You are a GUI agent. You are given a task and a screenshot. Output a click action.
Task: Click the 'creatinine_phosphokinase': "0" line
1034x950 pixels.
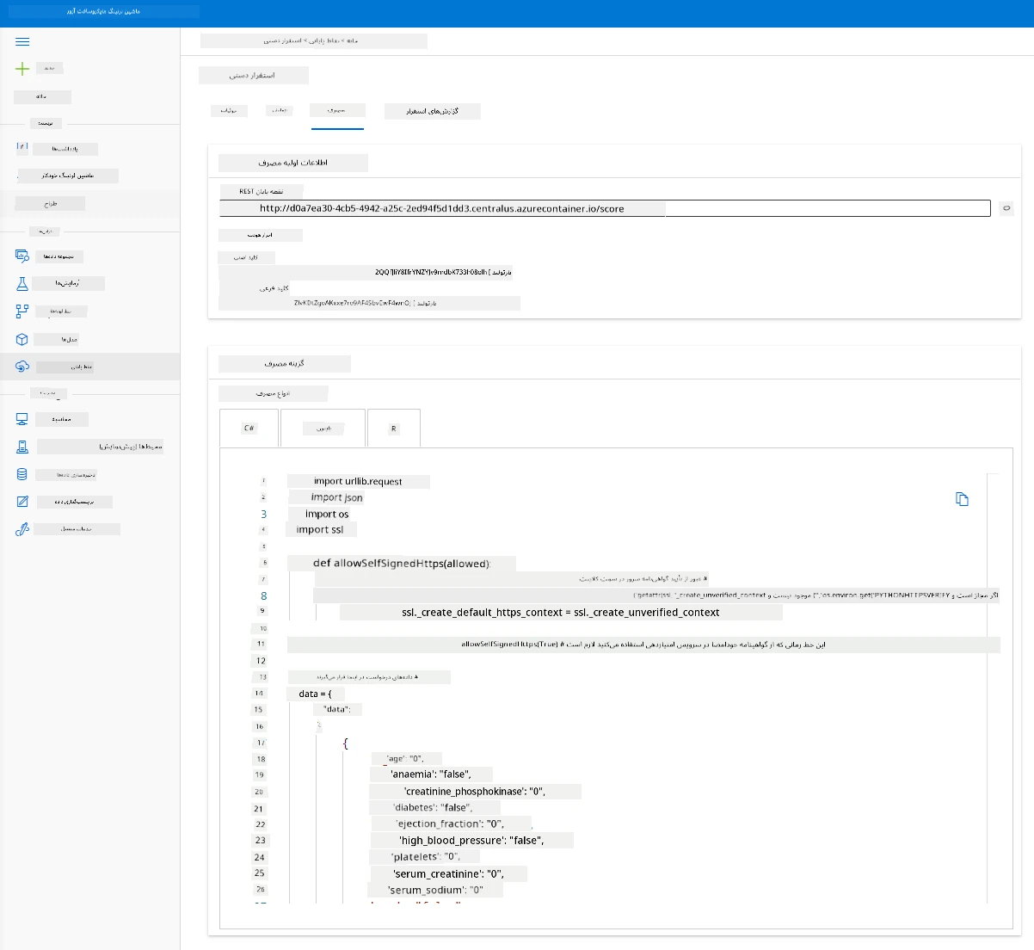point(475,791)
